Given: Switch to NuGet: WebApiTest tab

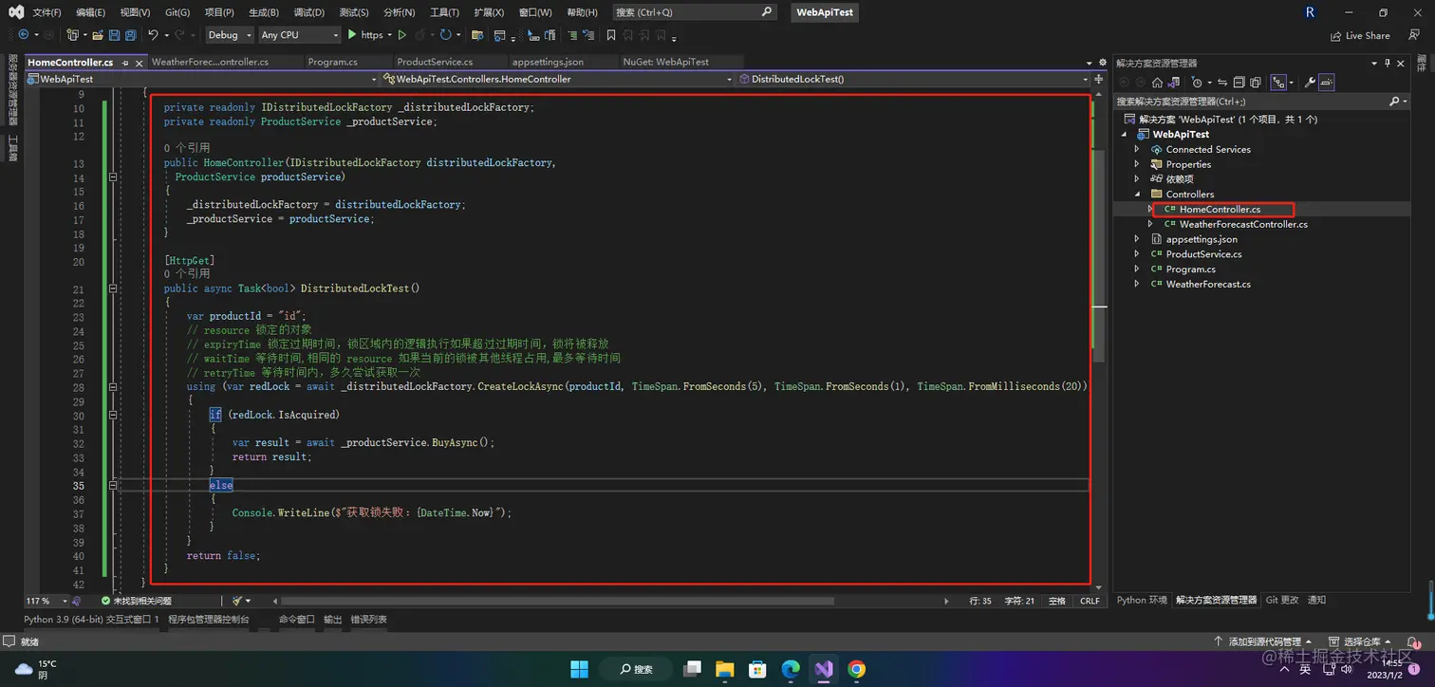Looking at the screenshot, I should (x=665, y=62).
